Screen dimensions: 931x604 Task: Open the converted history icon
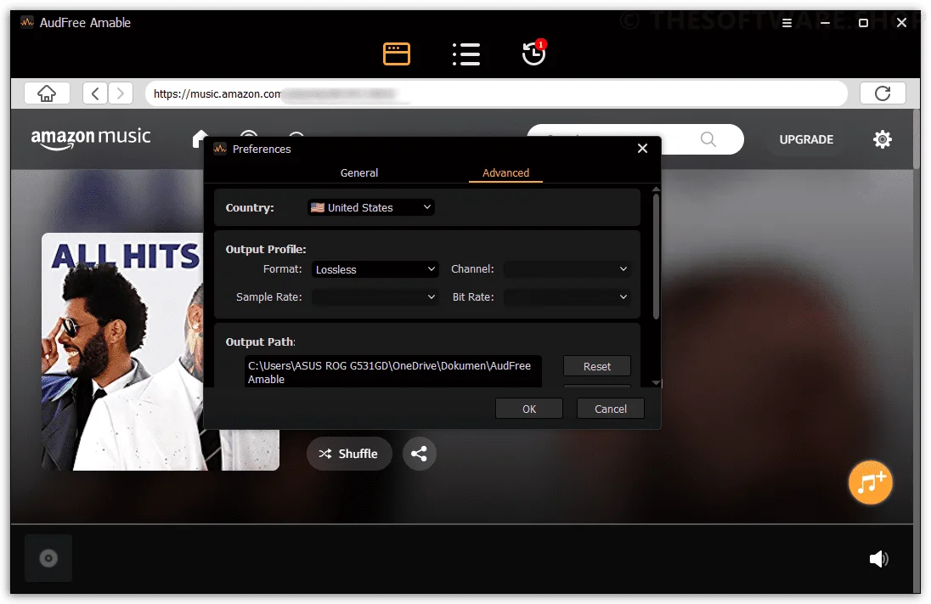point(533,53)
